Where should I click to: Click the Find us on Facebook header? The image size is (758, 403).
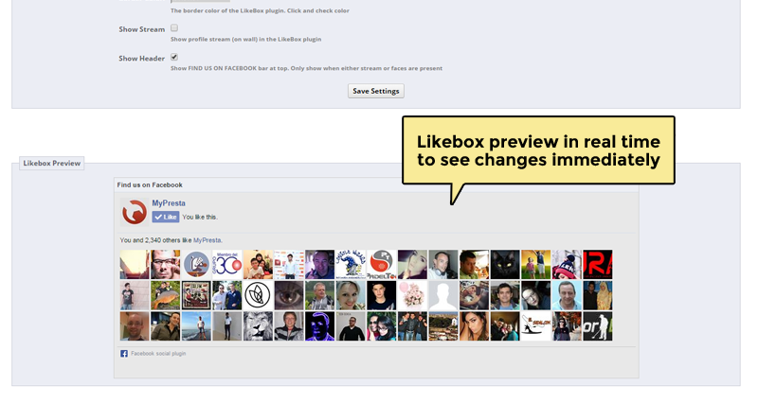[x=150, y=184]
